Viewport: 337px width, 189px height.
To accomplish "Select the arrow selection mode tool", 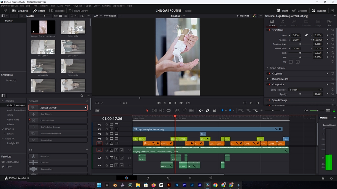I will (147, 110).
